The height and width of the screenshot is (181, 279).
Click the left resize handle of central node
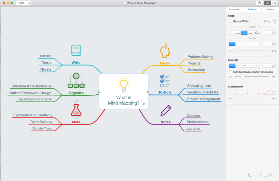pyautogui.click(x=99, y=92)
